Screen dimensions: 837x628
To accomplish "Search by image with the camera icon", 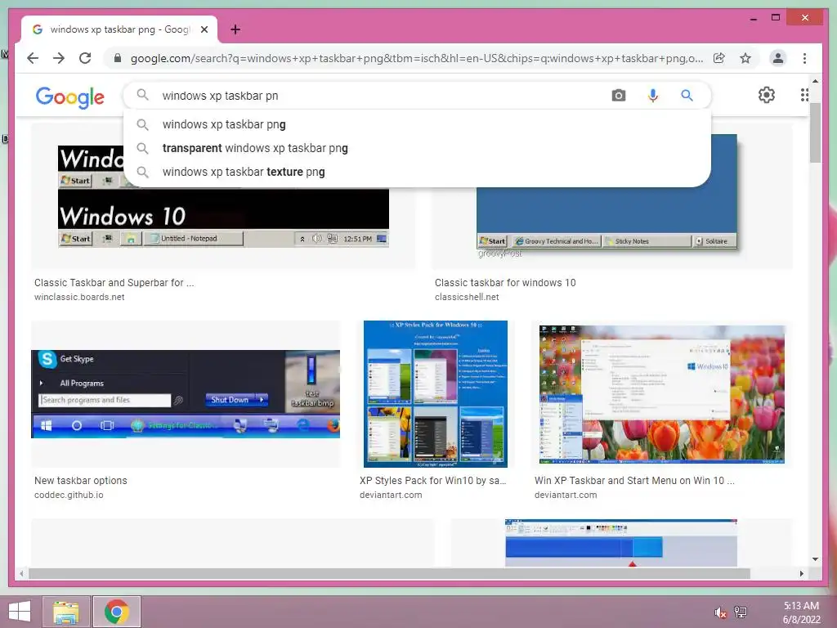I will click(618, 96).
